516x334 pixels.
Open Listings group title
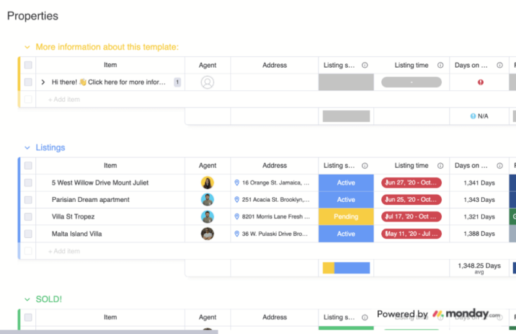coord(50,148)
